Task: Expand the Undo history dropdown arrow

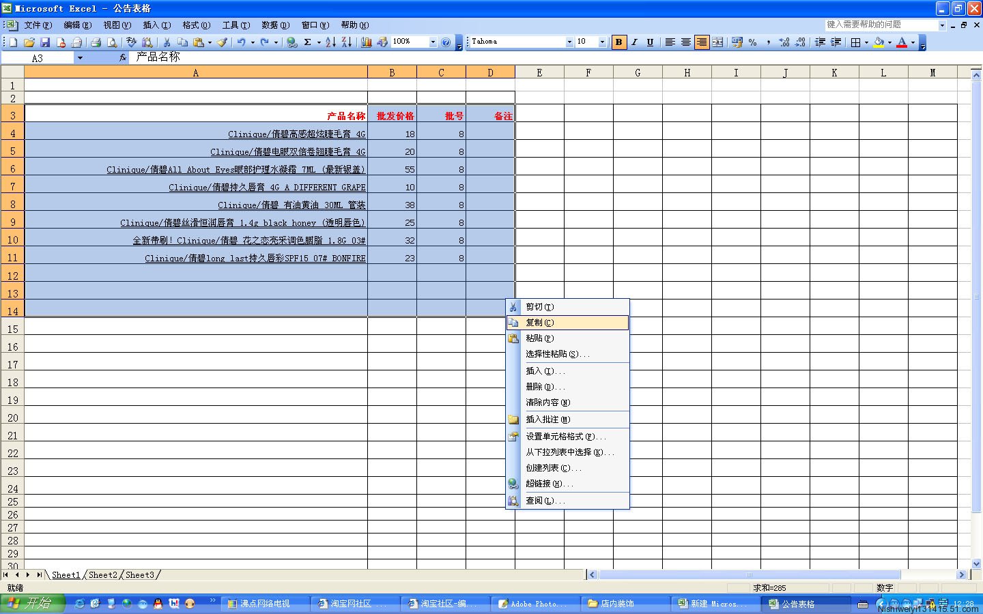Action: (253, 42)
